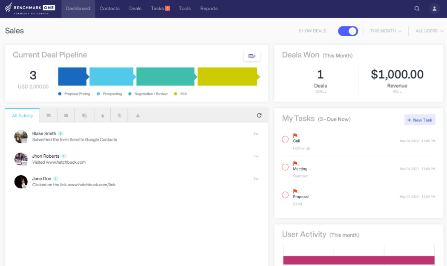The height and width of the screenshot is (266, 447).
Task: Refresh the activity feed
Action: click(x=259, y=115)
